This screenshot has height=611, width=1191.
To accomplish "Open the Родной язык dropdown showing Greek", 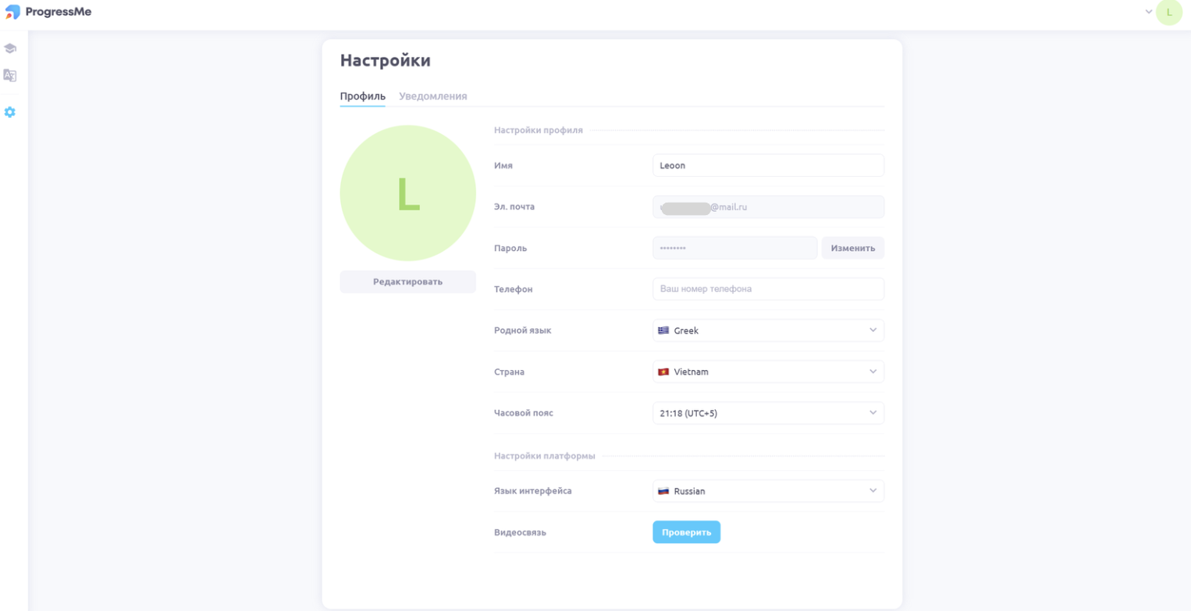I will pyautogui.click(x=768, y=330).
